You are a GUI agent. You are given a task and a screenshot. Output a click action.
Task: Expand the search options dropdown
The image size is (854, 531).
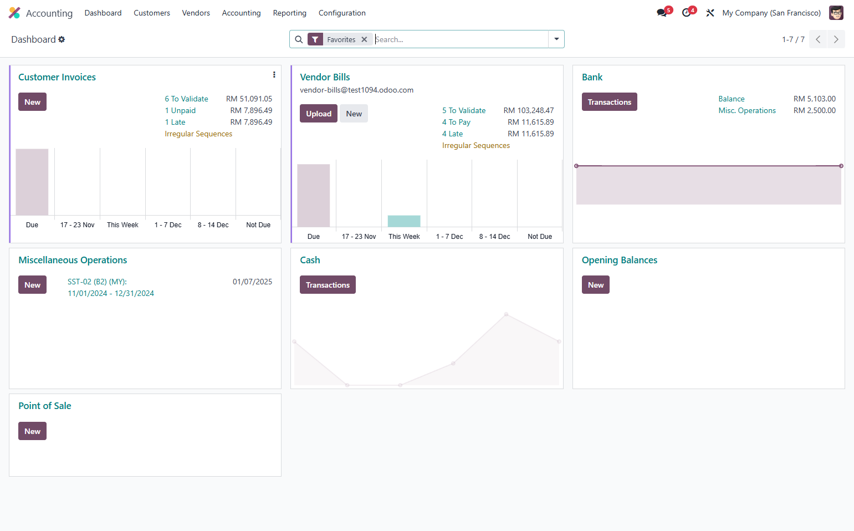click(x=556, y=39)
